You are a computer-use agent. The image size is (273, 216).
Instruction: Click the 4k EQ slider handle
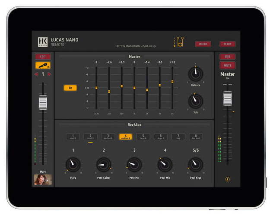[160, 85]
